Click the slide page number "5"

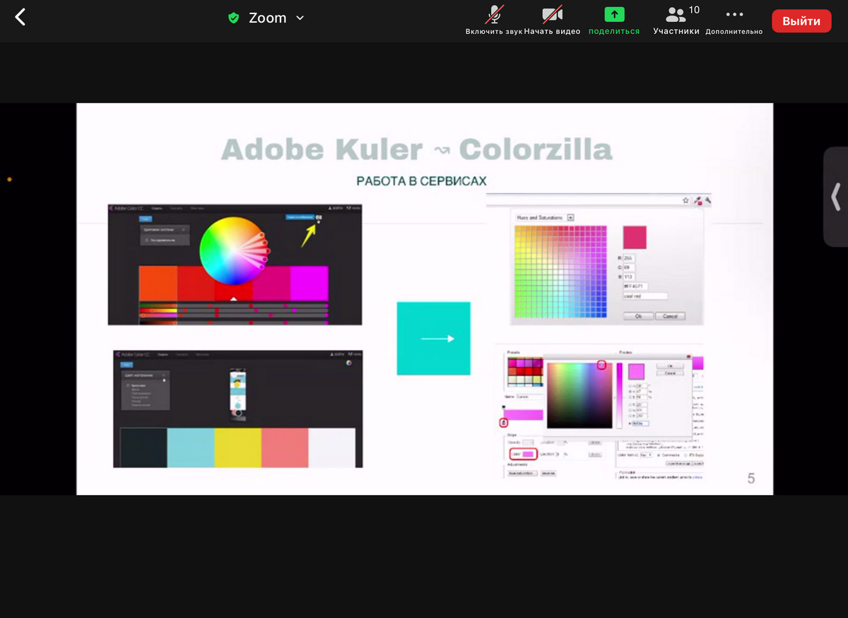coord(751,479)
